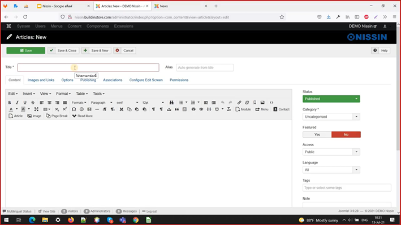Click the Title input field
The height and width of the screenshot is (225, 401).
pyautogui.click(x=88, y=68)
